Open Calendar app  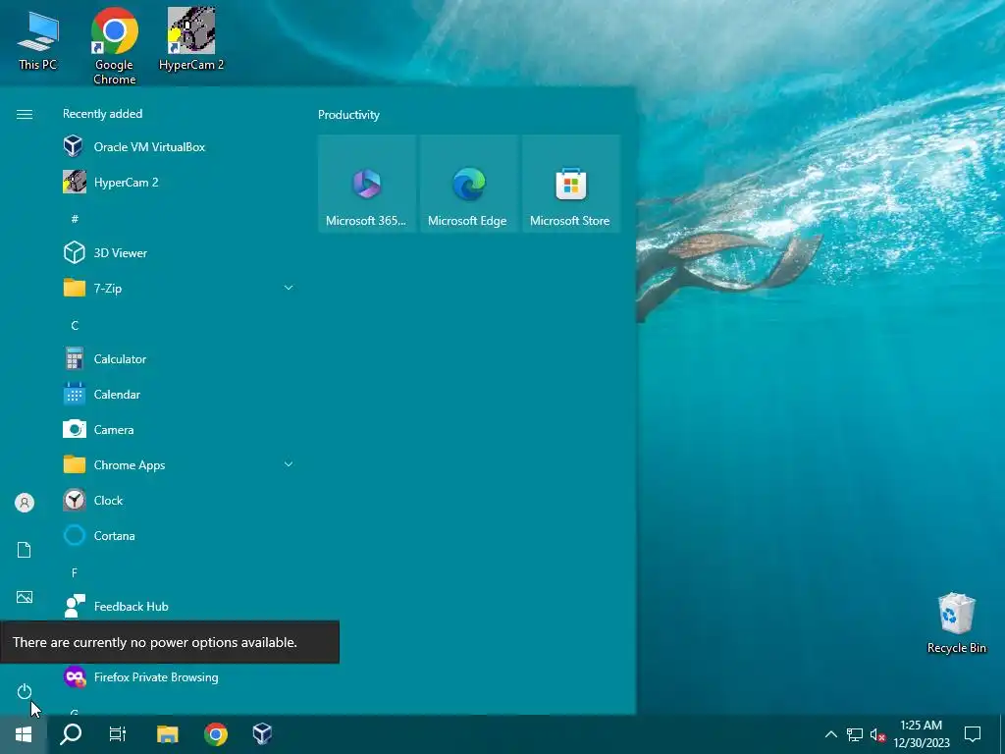pos(179,395)
